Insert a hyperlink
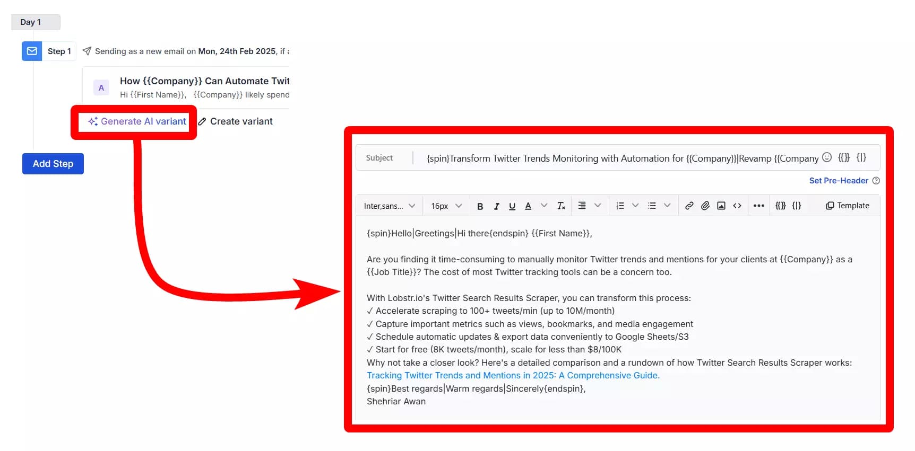915x451 pixels. coord(689,206)
